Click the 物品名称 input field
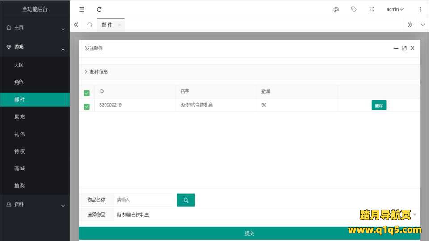Viewport: 429px width, 241px height. click(142, 200)
